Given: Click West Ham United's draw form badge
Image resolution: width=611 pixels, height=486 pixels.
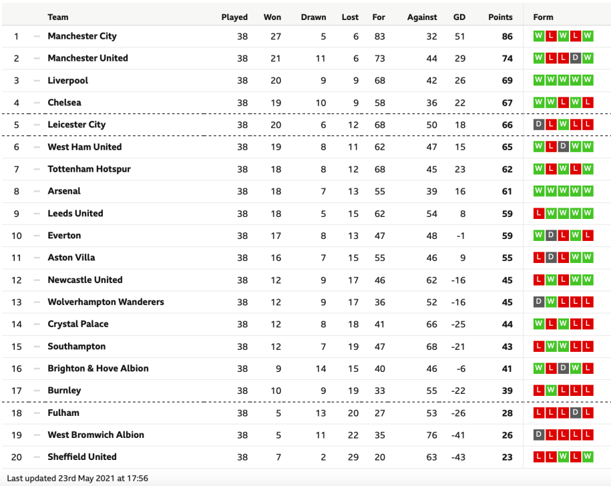Looking at the screenshot, I should tap(563, 147).
